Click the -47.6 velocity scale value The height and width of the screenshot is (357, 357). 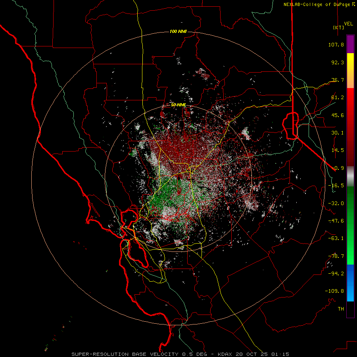336,221
